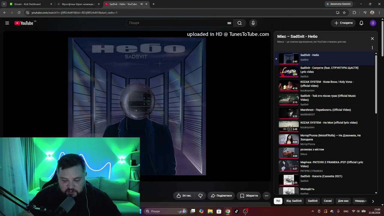Open TikTok from the taskbar

click(x=236, y=211)
